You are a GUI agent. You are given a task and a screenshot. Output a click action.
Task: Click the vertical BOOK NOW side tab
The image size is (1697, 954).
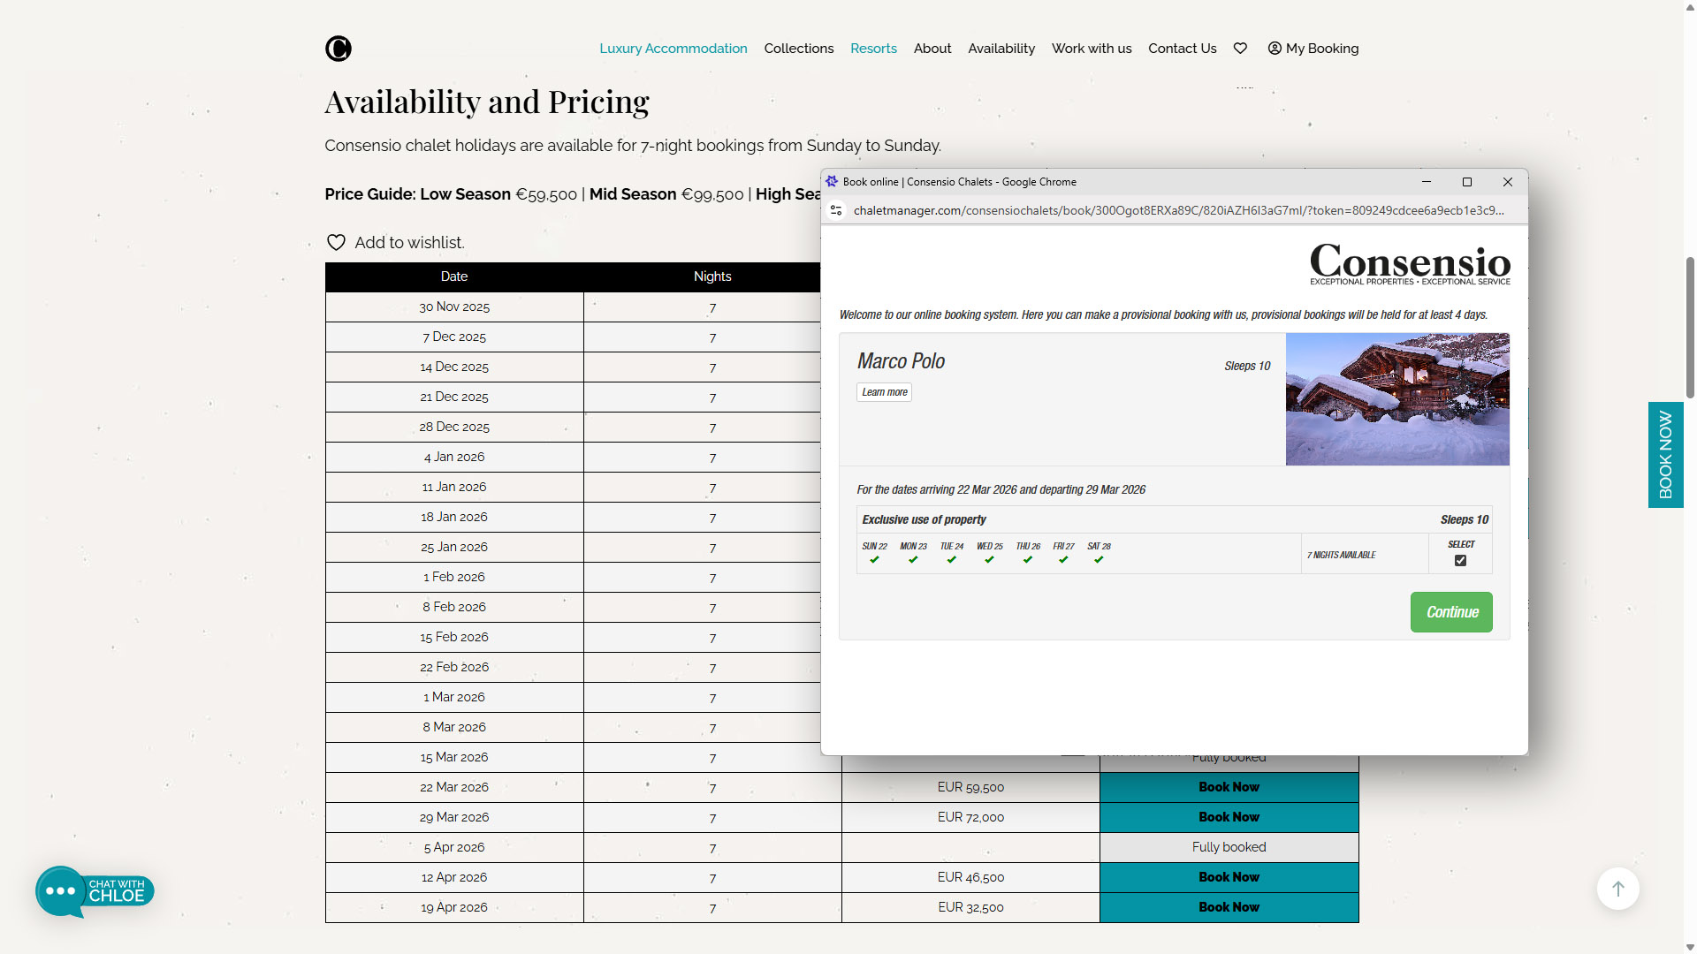point(1665,455)
